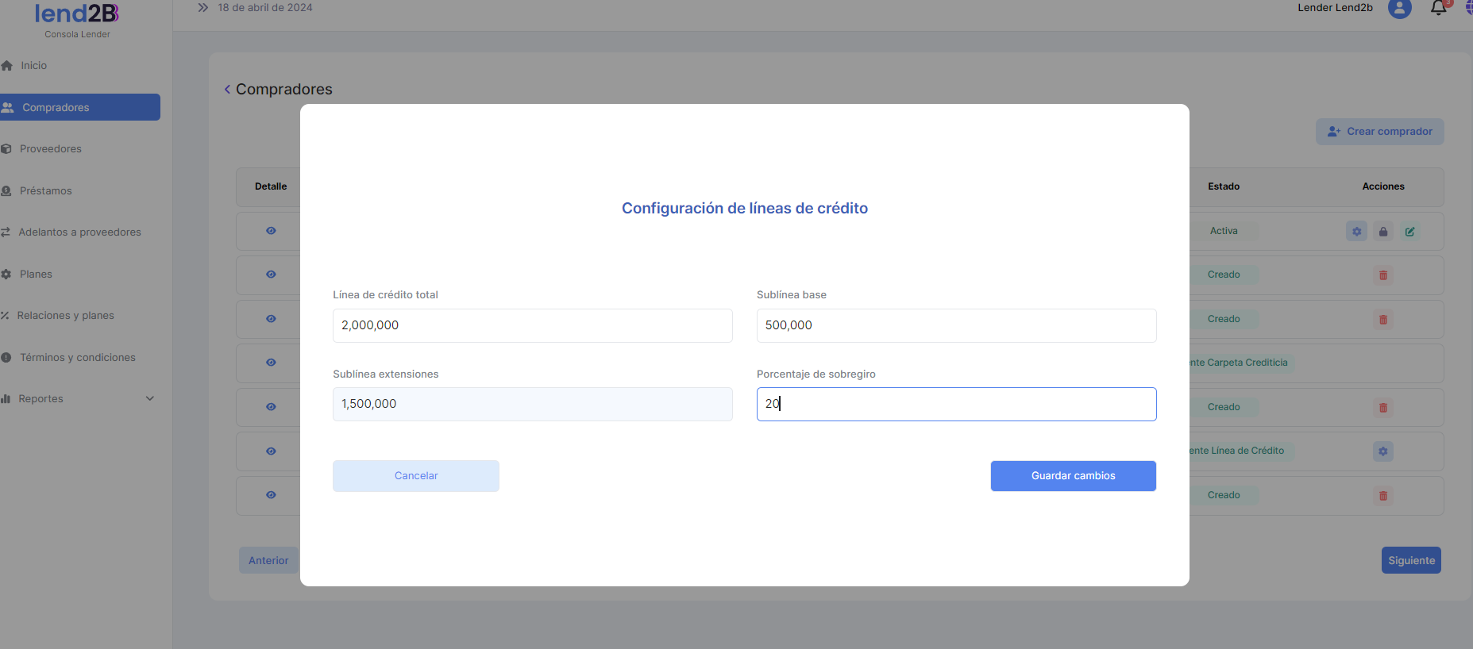Image resolution: width=1473 pixels, height=649 pixels.
Task: Open Adelantos a proveedores section
Action: 79,232
